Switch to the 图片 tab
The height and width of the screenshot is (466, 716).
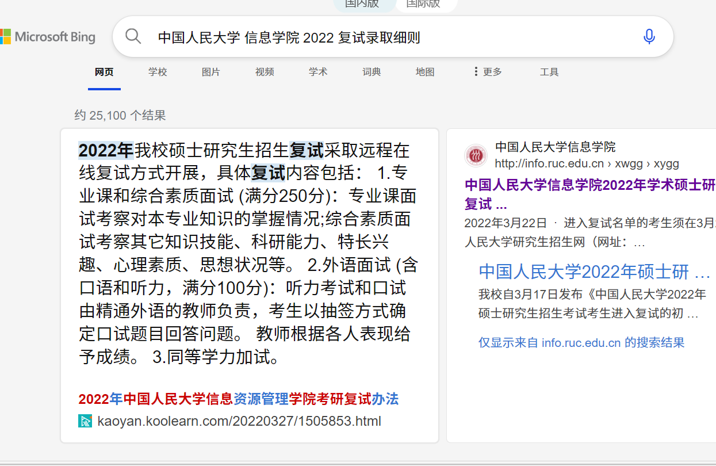[x=210, y=71]
